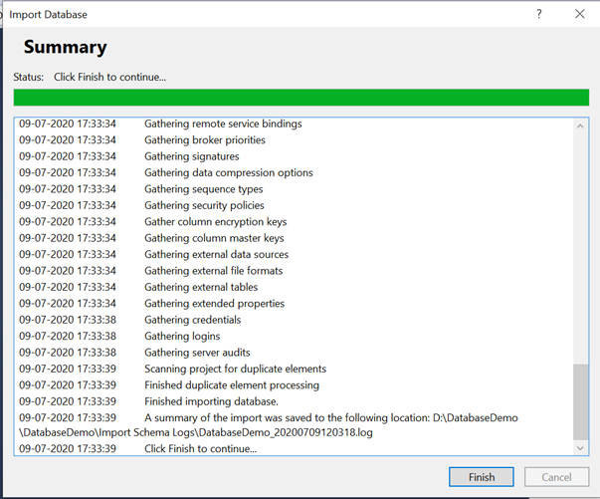
Task: Click the greyed-out Cancel button
Action: [x=555, y=477]
